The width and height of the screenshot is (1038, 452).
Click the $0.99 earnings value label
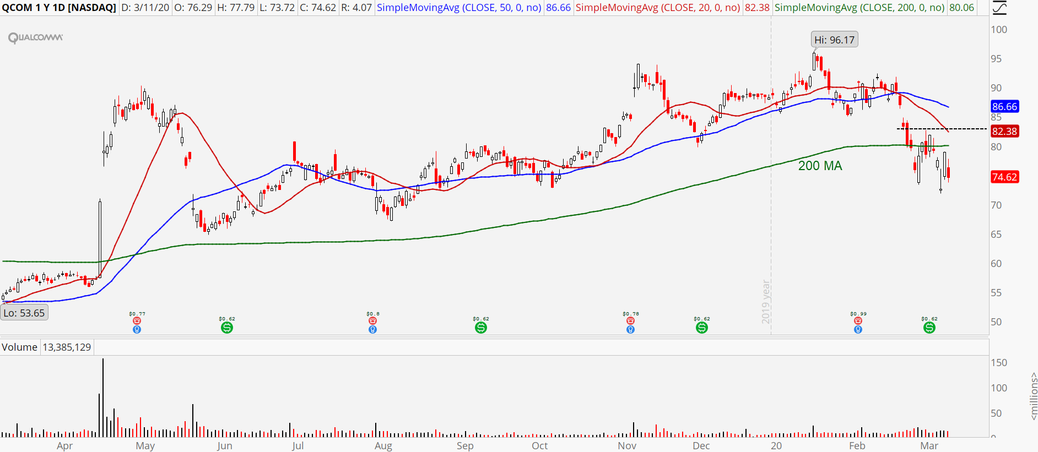point(858,314)
